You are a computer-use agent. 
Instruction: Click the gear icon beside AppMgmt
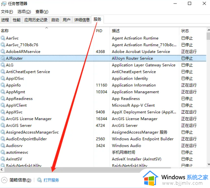pyautogui.click(x=3, y=92)
